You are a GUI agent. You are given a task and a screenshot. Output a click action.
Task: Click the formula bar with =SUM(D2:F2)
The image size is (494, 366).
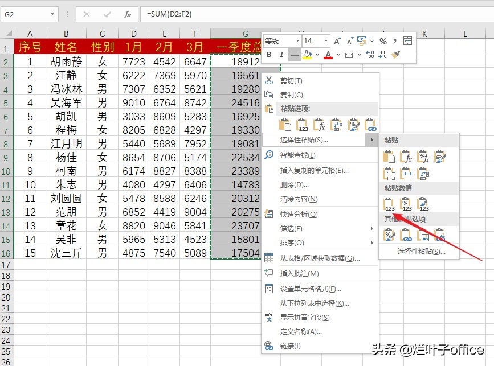(x=317, y=14)
